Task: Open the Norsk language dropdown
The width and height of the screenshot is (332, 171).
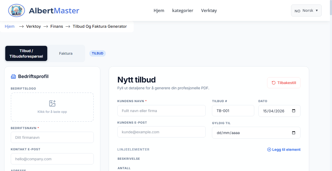Action: [306, 10]
